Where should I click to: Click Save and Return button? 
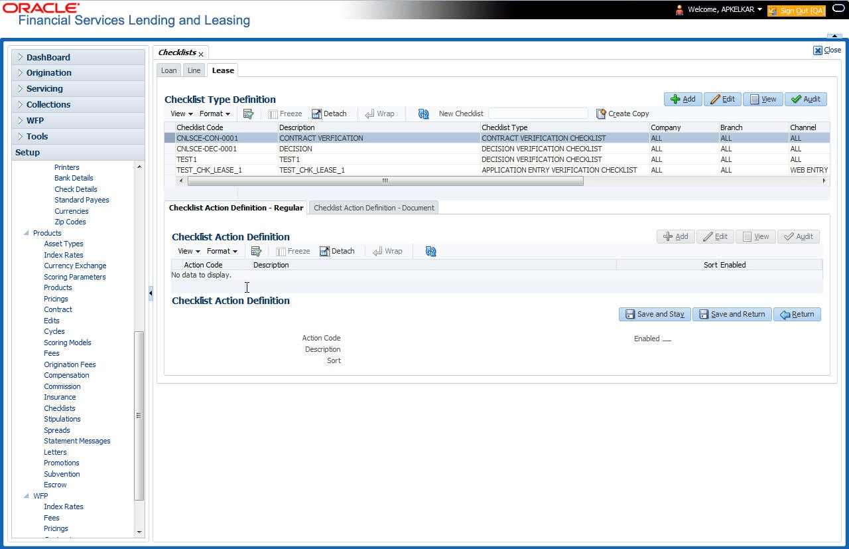[x=732, y=314]
